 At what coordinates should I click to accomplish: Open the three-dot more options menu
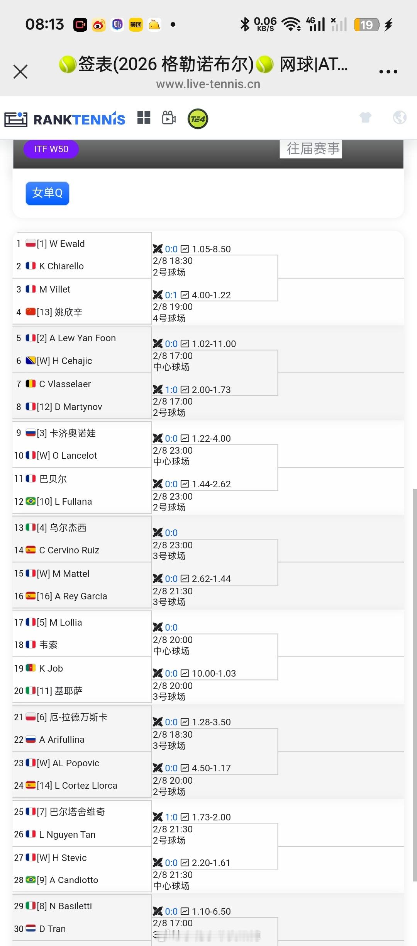pyautogui.click(x=388, y=71)
